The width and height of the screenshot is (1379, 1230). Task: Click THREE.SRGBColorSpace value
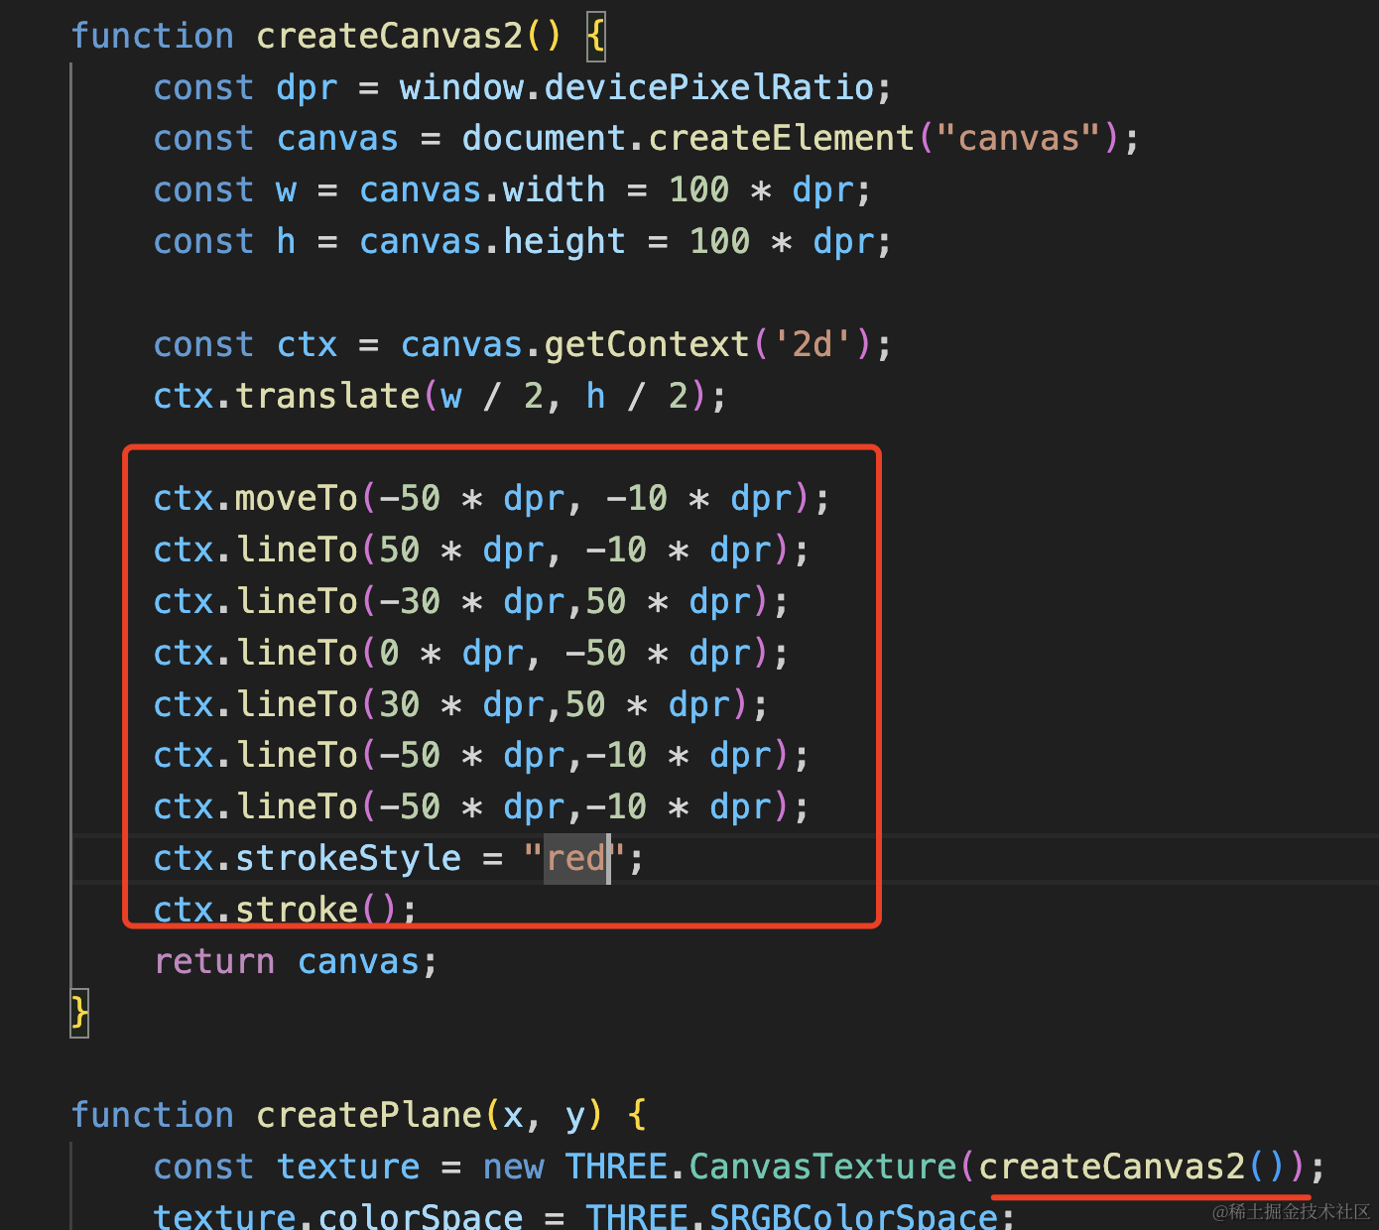point(791,1216)
